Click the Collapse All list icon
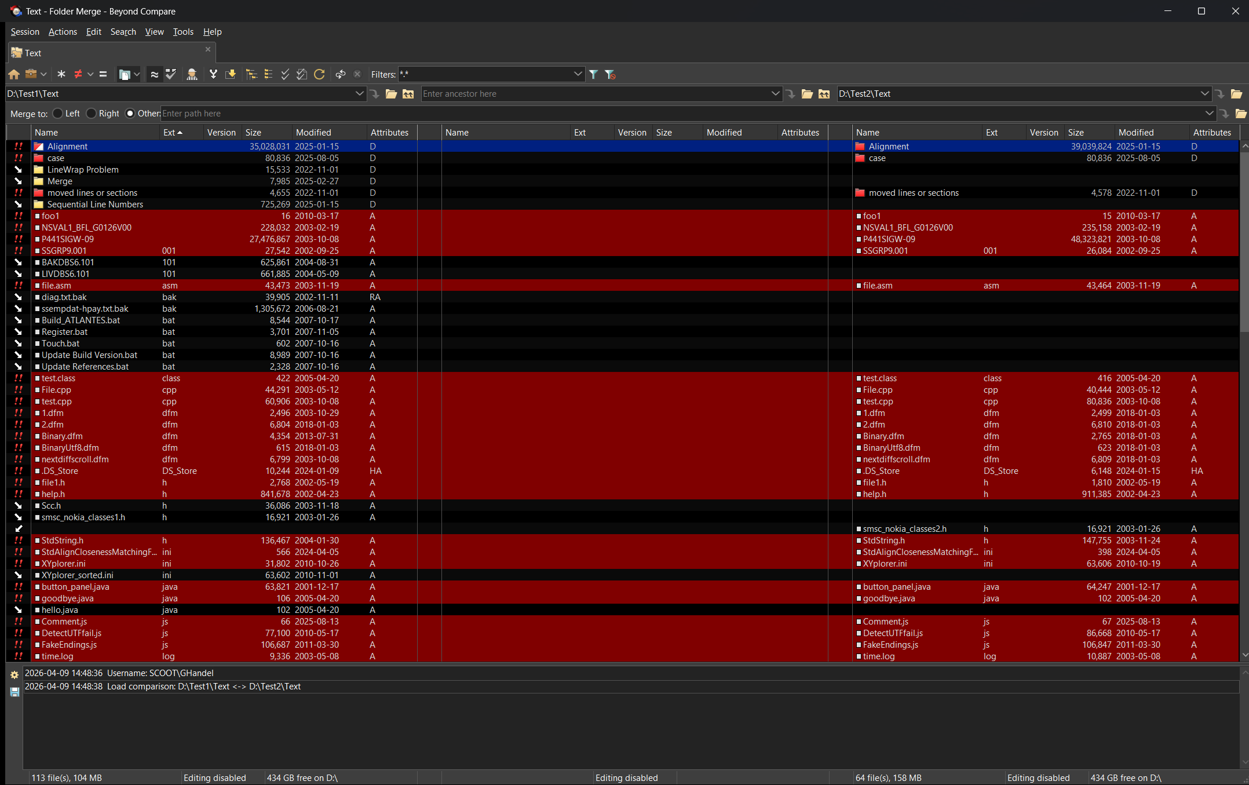Screen dimensions: 1249x785 268,74
